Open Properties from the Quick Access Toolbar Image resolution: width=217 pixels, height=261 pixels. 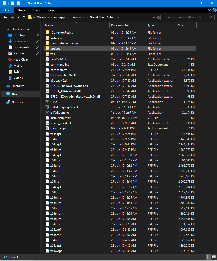click(12, 3)
